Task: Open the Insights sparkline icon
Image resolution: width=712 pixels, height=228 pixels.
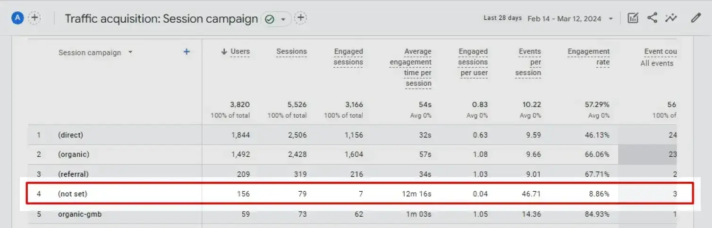Action: [671, 18]
